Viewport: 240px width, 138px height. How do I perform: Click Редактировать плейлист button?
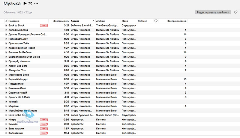213,12
